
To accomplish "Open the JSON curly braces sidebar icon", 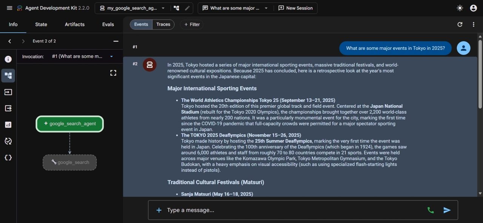I will coord(8,157).
